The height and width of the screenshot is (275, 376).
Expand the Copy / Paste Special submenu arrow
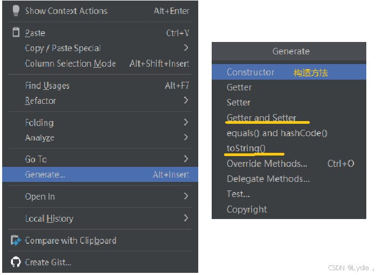(x=186, y=48)
